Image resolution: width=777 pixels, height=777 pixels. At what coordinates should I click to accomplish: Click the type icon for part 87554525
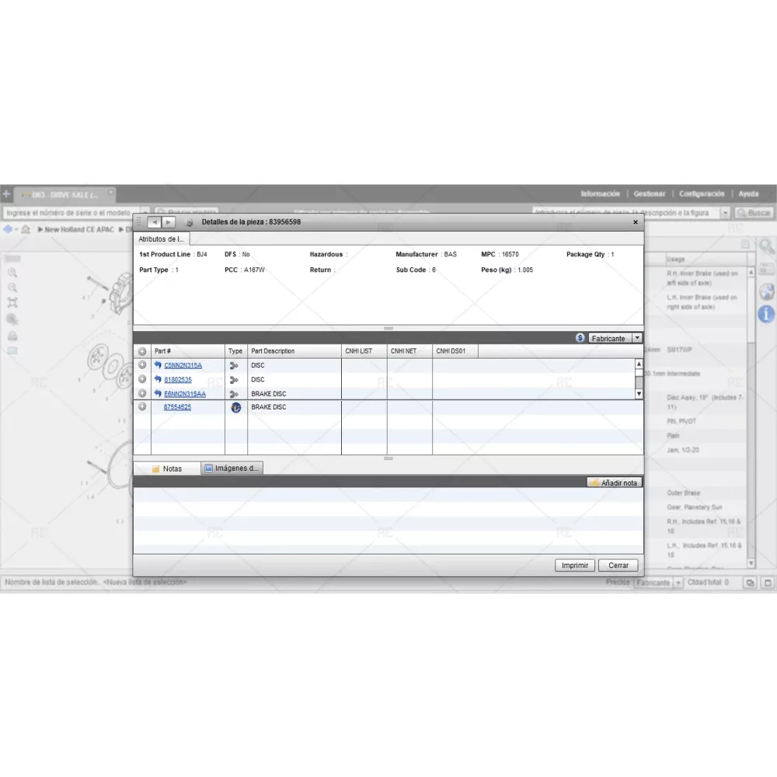235,407
